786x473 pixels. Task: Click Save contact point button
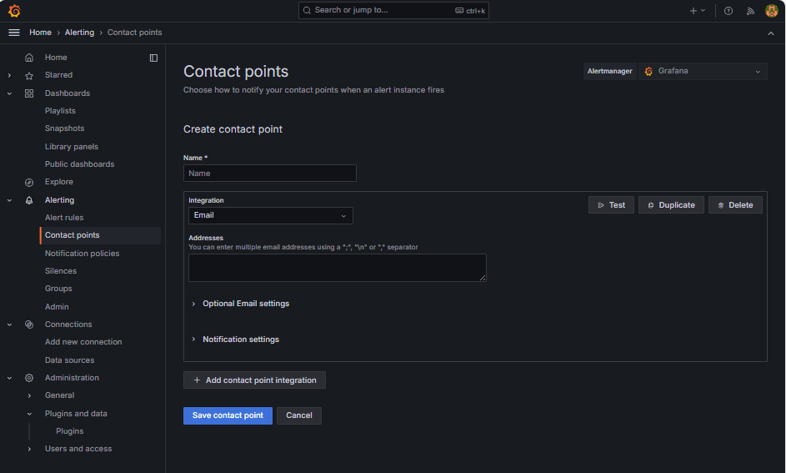pyautogui.click(x=228, y=415)
